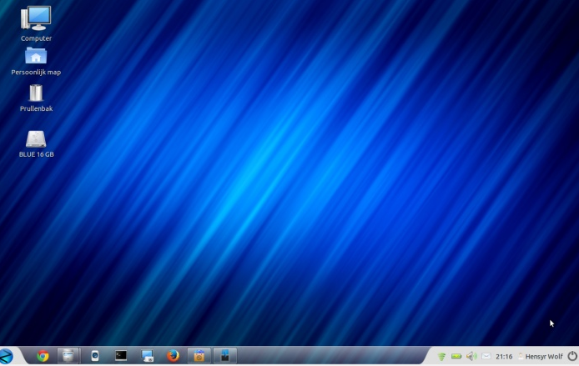Screen dimensions: 579x366
Task: Open the Wi-Fi network indicator
Action: pyautogui.click(x=441, y=356)
